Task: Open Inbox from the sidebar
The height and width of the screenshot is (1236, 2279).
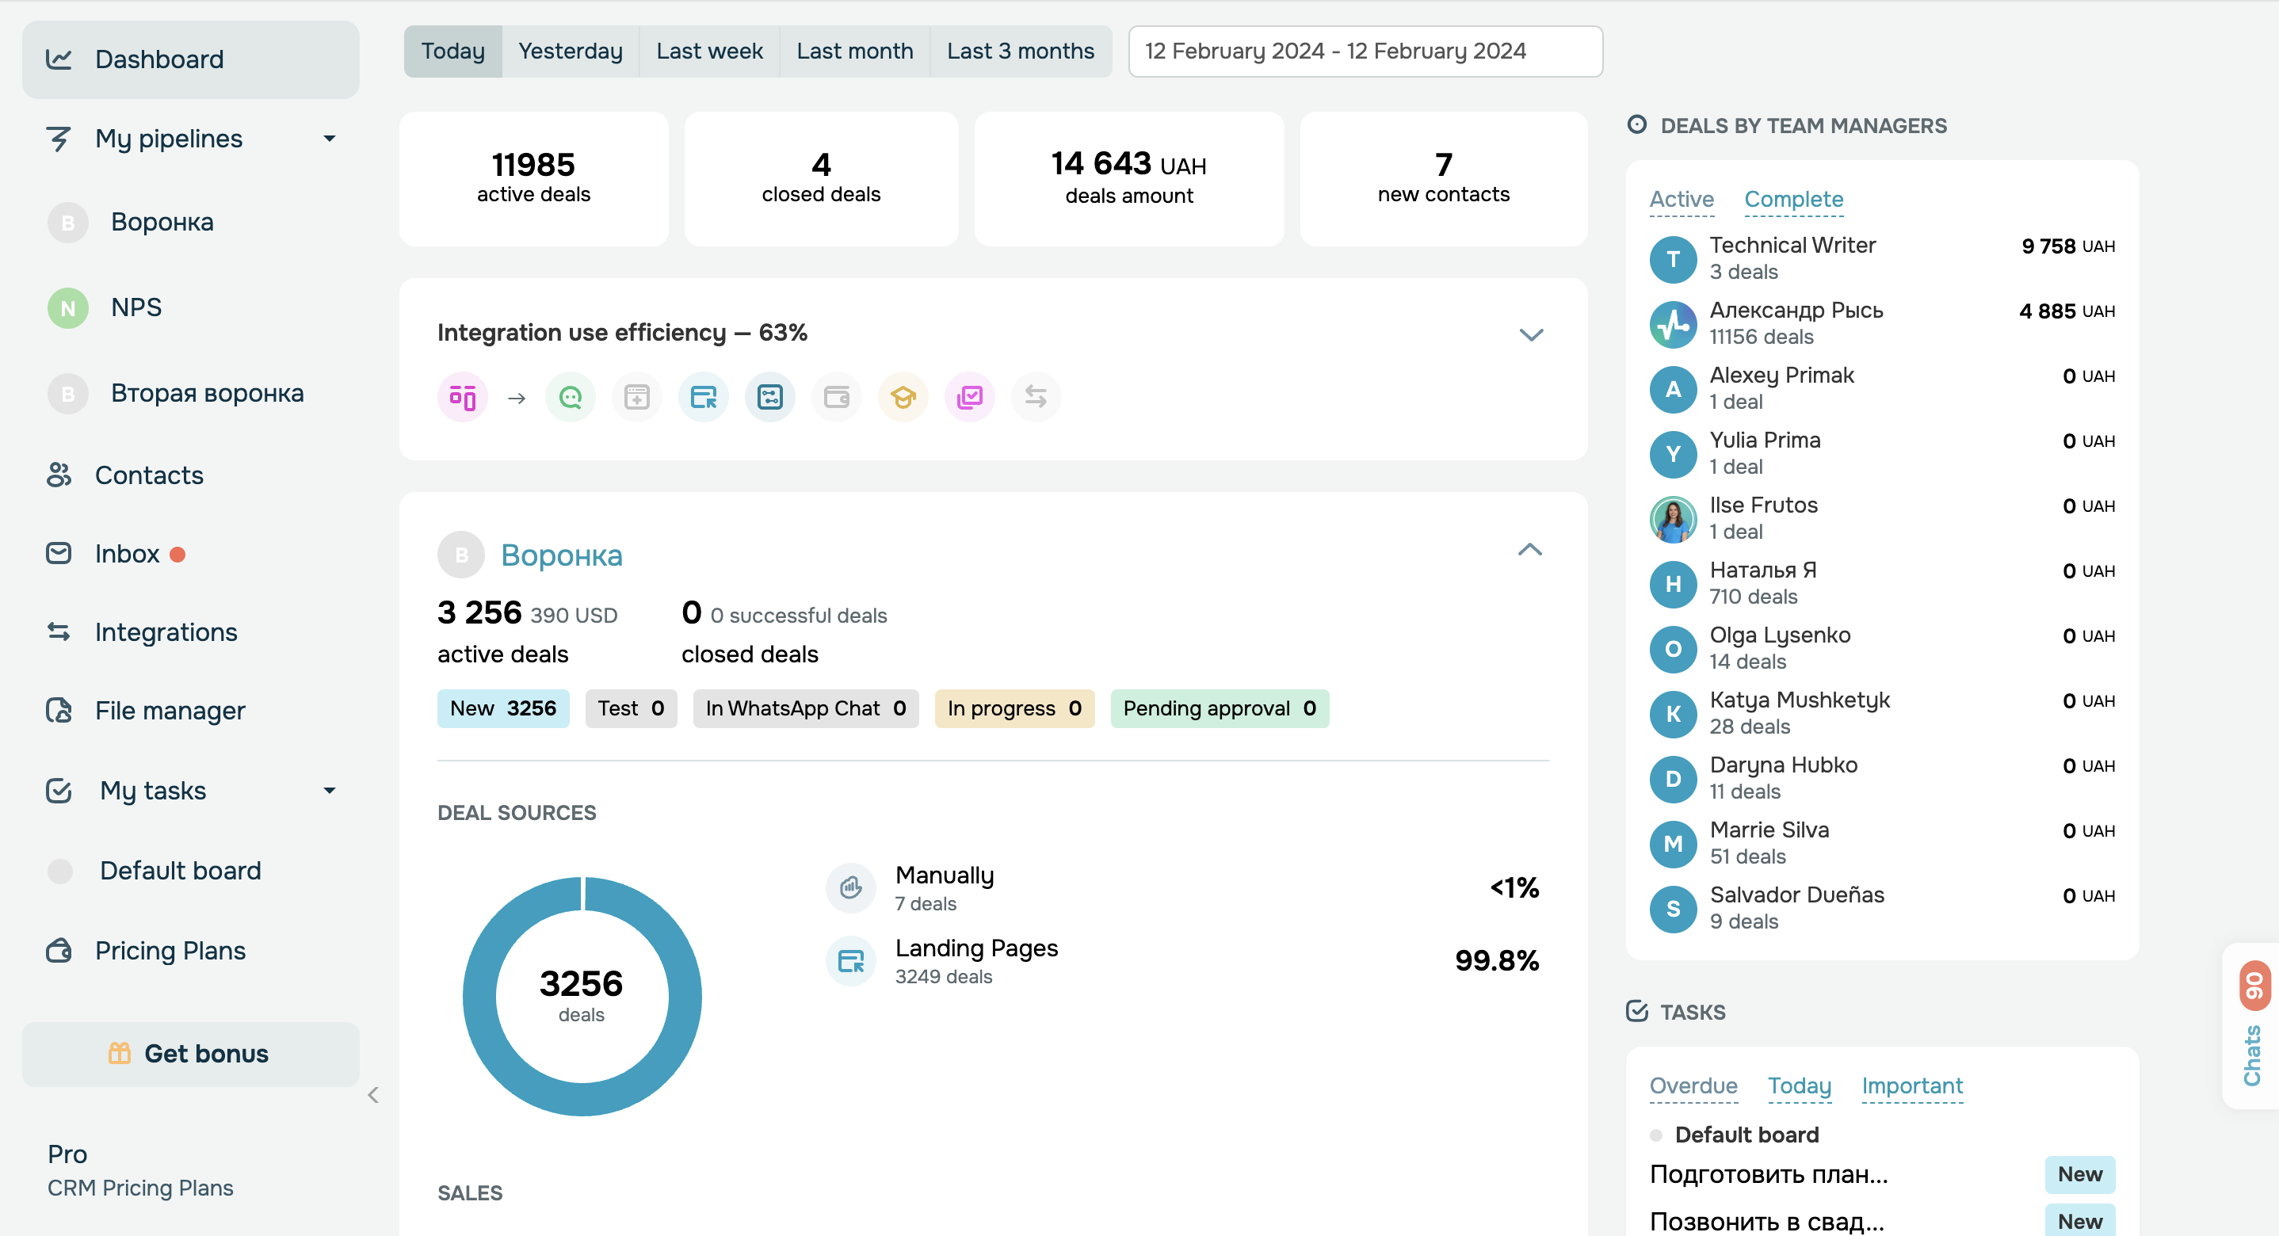Action: coord(128,554)
